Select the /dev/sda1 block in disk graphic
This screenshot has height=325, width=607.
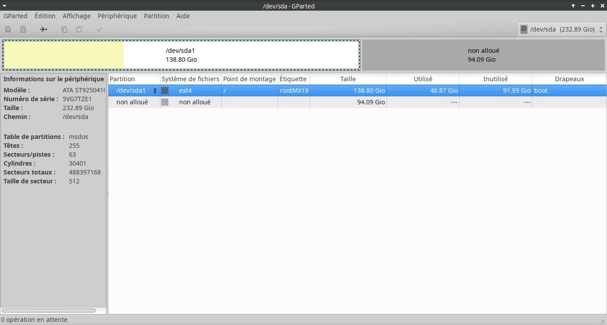pos(181,55)
